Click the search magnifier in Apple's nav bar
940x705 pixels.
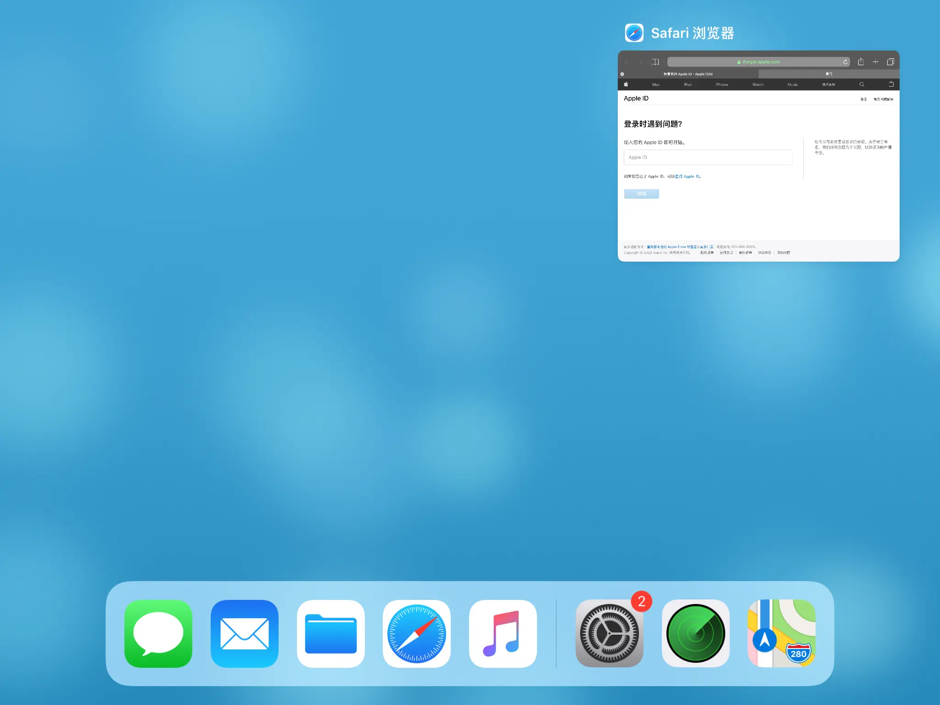tap(862, 84)
